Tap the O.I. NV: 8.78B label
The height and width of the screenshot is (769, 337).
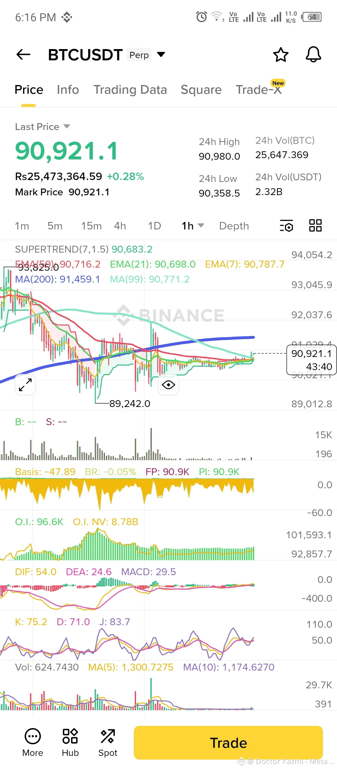point(105,522)
